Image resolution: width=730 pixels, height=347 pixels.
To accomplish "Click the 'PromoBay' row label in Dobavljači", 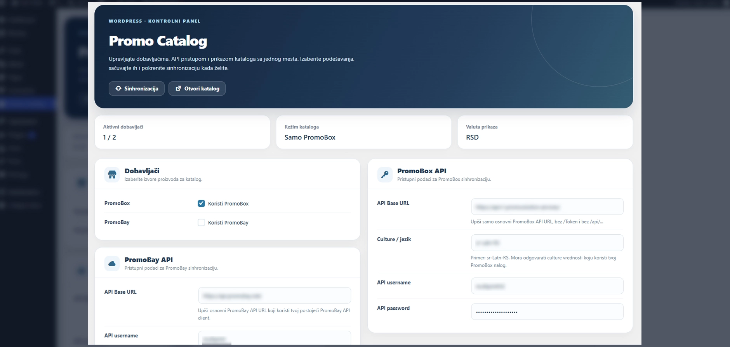I will coord(117,222).
